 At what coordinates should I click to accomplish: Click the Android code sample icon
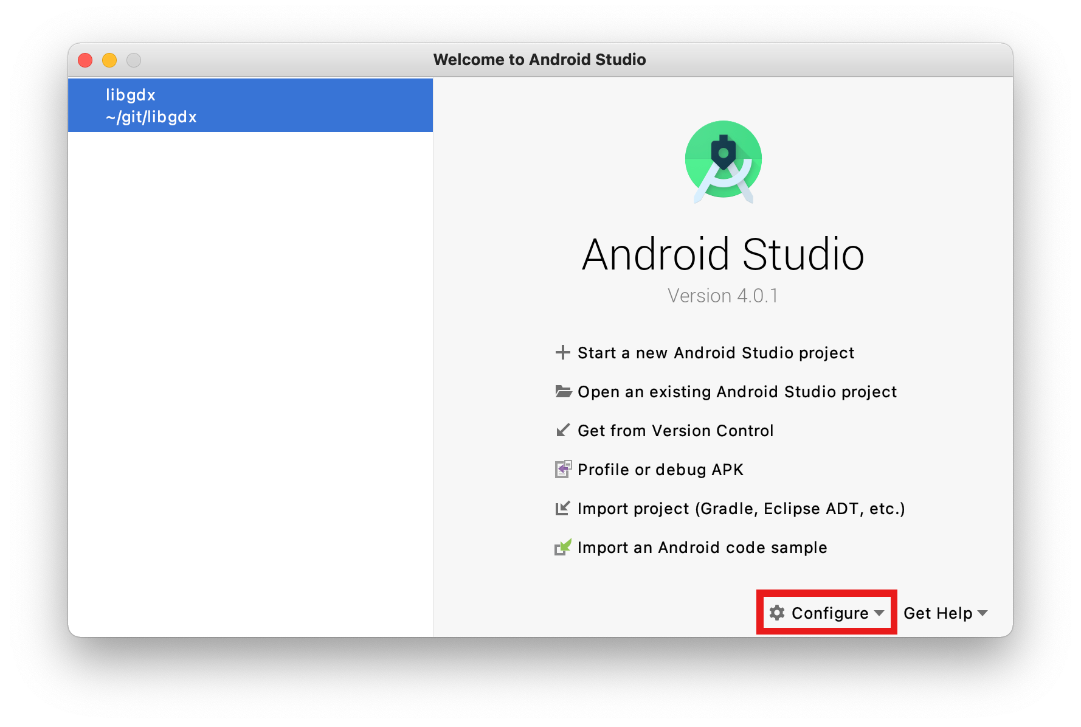click(x=563, y=547)
